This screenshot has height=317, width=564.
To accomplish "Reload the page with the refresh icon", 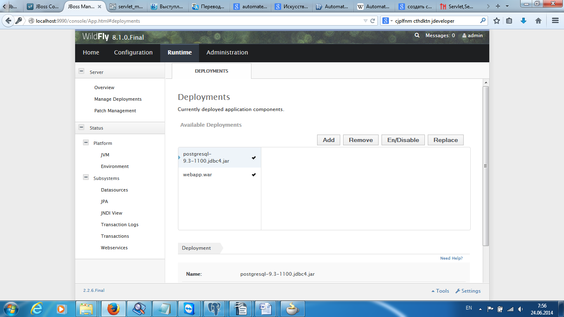I will click(x=372, y=21).
